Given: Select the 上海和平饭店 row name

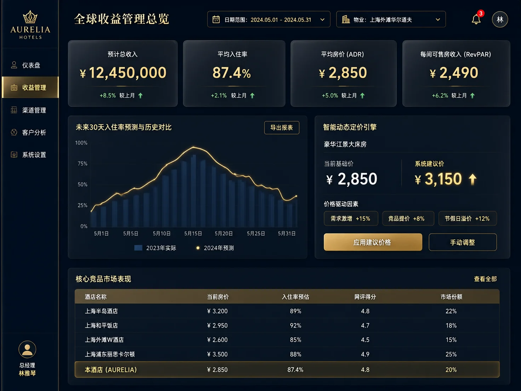Looking at the screenshot, I should (x=101, y=325).
